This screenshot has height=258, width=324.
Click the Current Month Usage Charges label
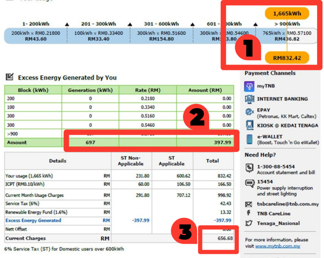point(34,195)
